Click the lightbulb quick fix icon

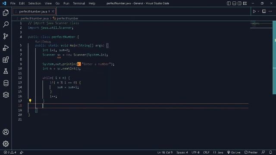point(30,100)
